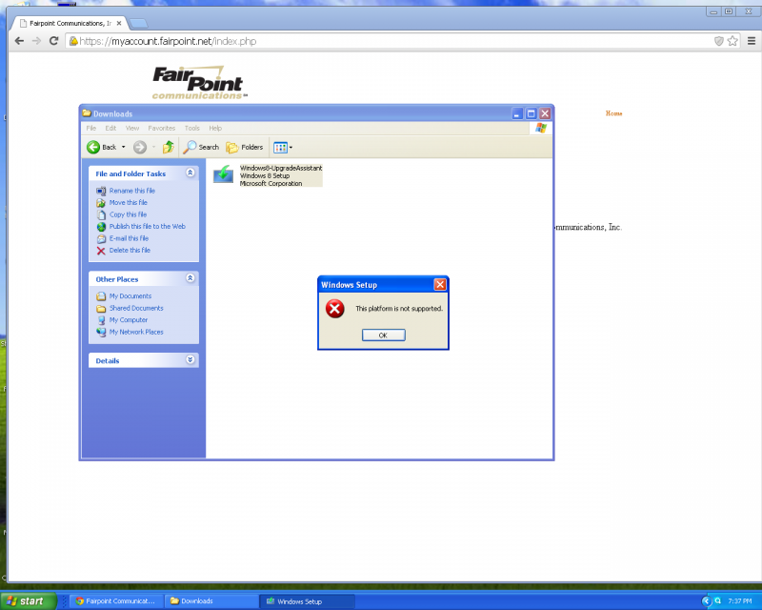
Task: Click the Chrome address bar URL
Action: click(x=168, y=41)
